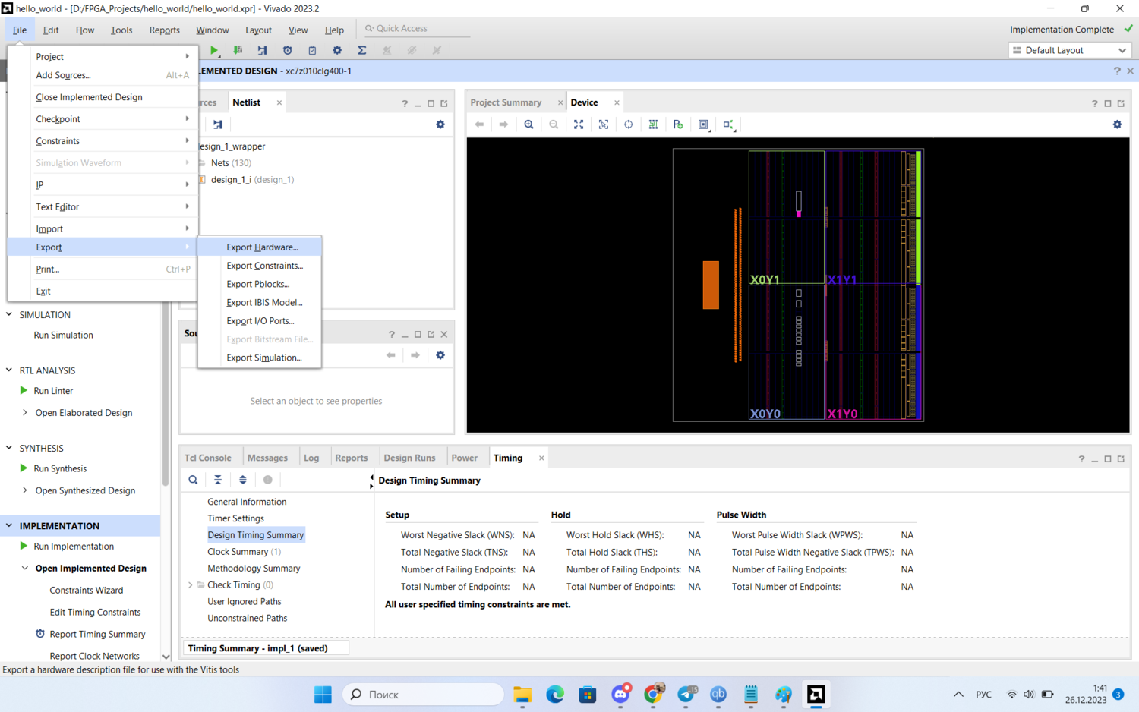Select Export Hardware from the Export submenu
This screenshot has height=712, width=1139.
point(262,247)
